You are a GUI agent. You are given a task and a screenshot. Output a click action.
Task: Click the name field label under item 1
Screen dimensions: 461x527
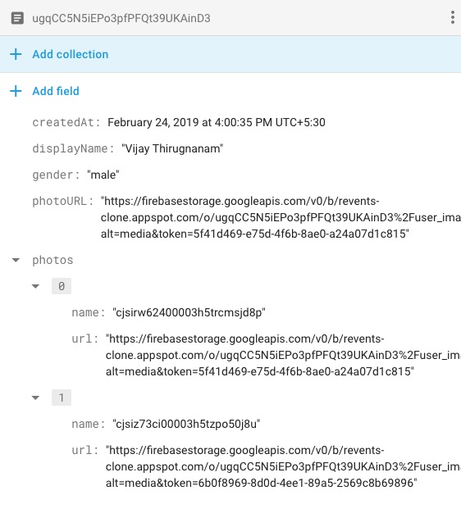pyautogui.click(x=88, y=425)
